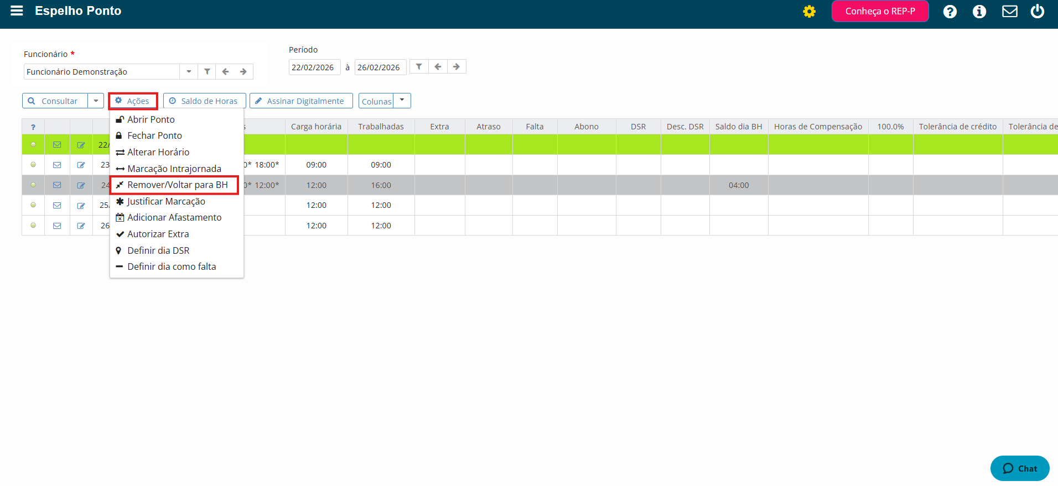The height and width of the screenshot is (486, 1058).
Task: Click envelope icon in 09:00 row
Action: tap(57, 165)
